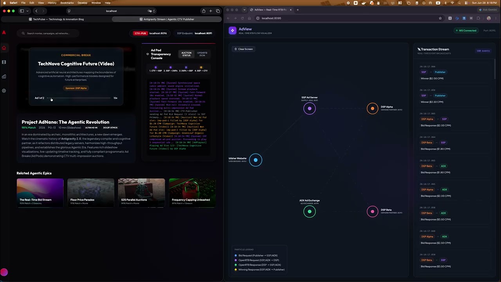Click Safari's share icon

click(x=204, y=11)
